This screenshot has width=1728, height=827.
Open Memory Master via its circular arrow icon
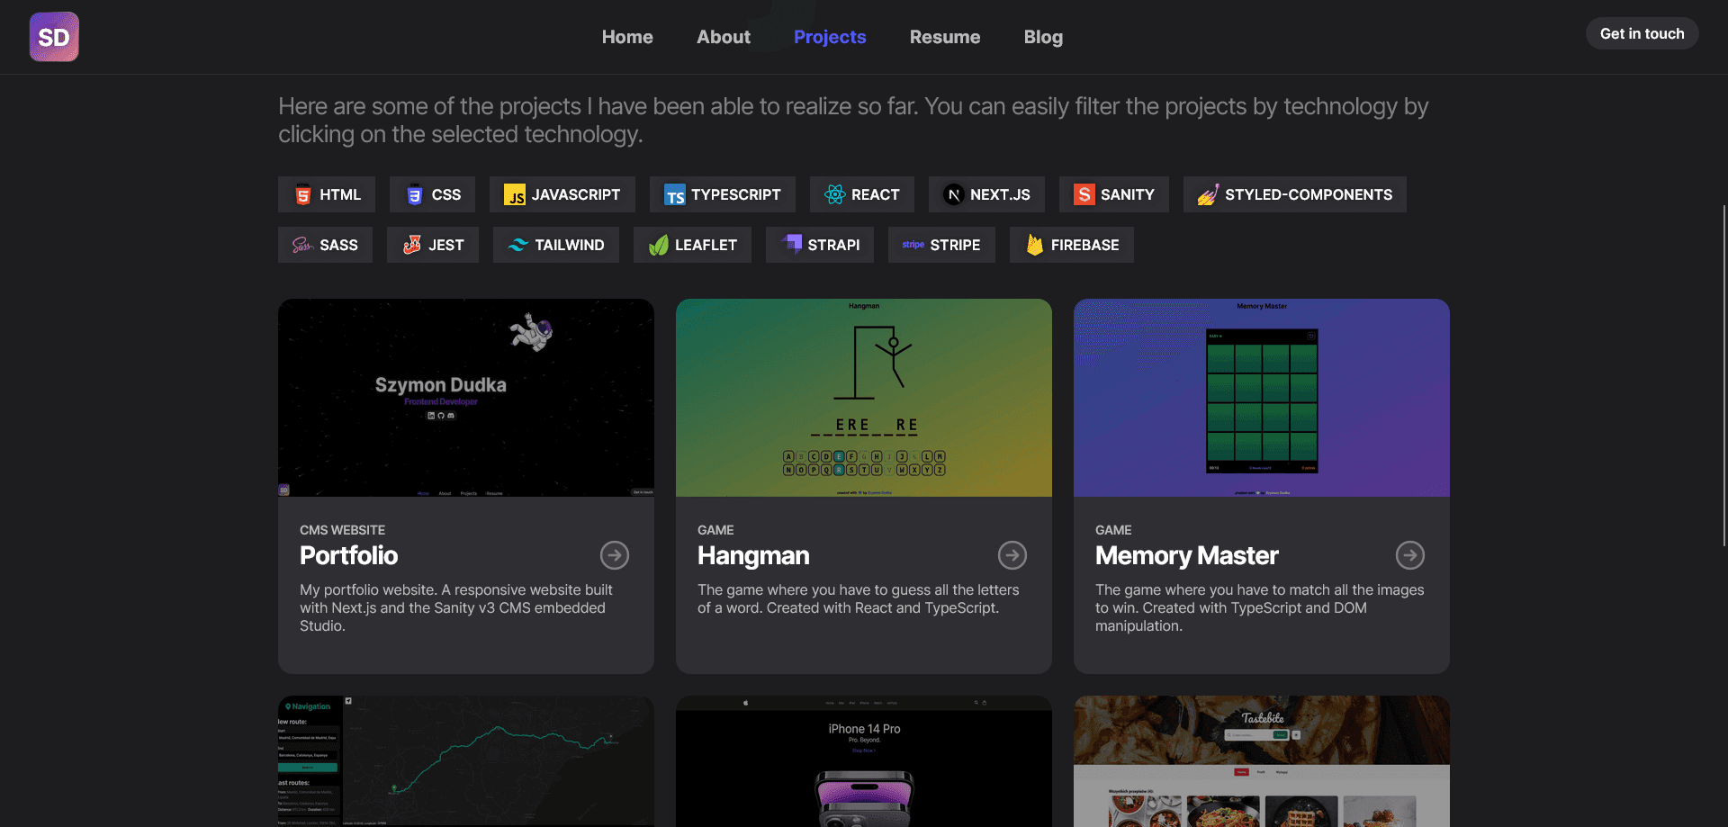coord(1409,555)
